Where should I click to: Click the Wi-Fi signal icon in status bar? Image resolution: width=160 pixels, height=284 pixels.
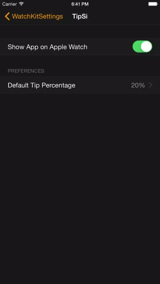21,4
